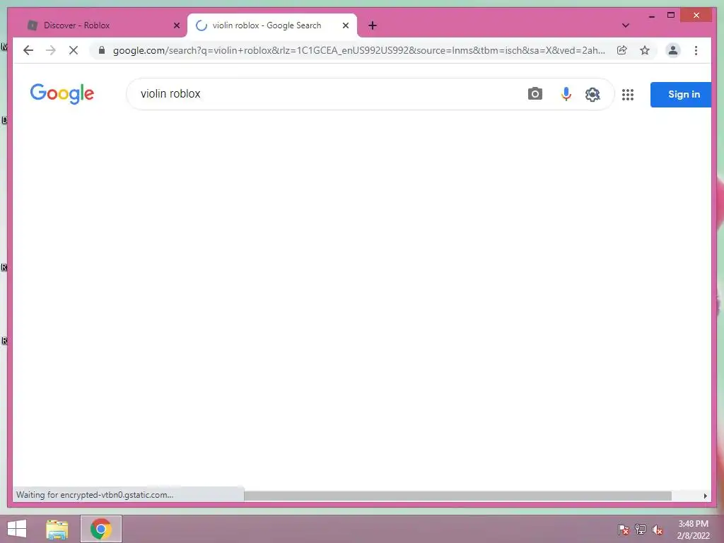The width and height of the screenshot is (724, 543).
Task: Open the Action Center flag icon
Action: 624,529
